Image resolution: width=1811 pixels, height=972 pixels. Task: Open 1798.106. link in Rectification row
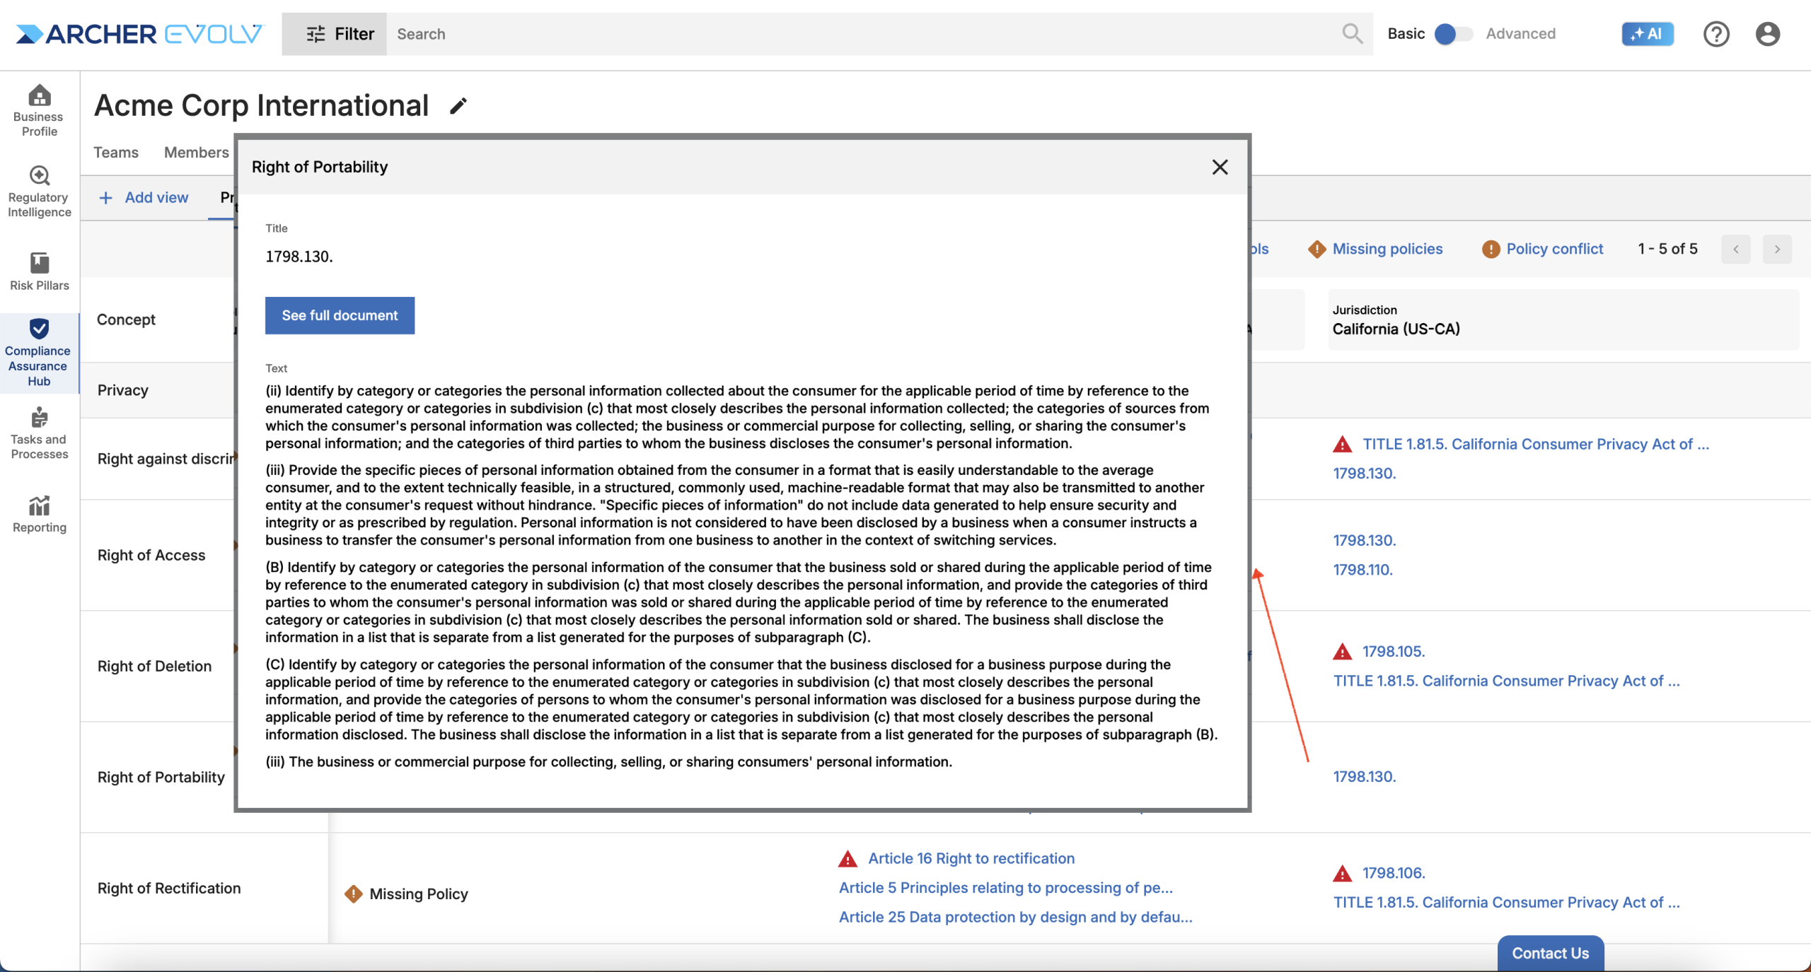coord(1394,874)
